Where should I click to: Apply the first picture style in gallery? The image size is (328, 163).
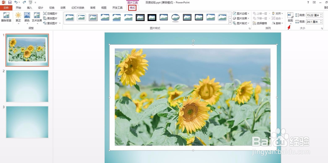(x=70, y=17)
